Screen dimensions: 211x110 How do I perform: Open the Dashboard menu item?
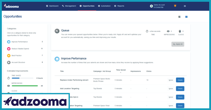tap(52, 6)
